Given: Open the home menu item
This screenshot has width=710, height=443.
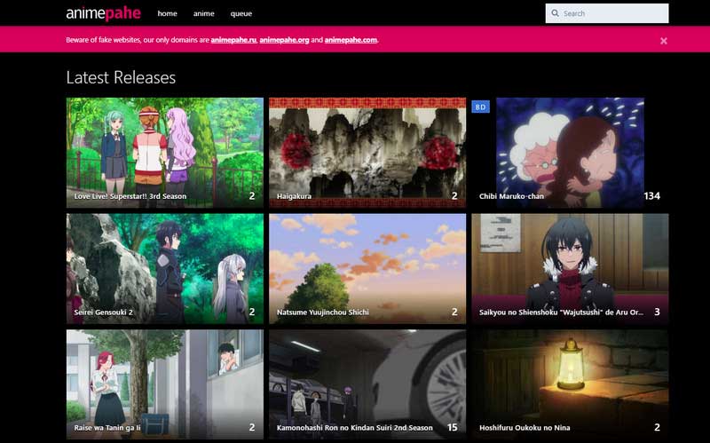Looking at the screenshot, I should click(x=167, y=13).
